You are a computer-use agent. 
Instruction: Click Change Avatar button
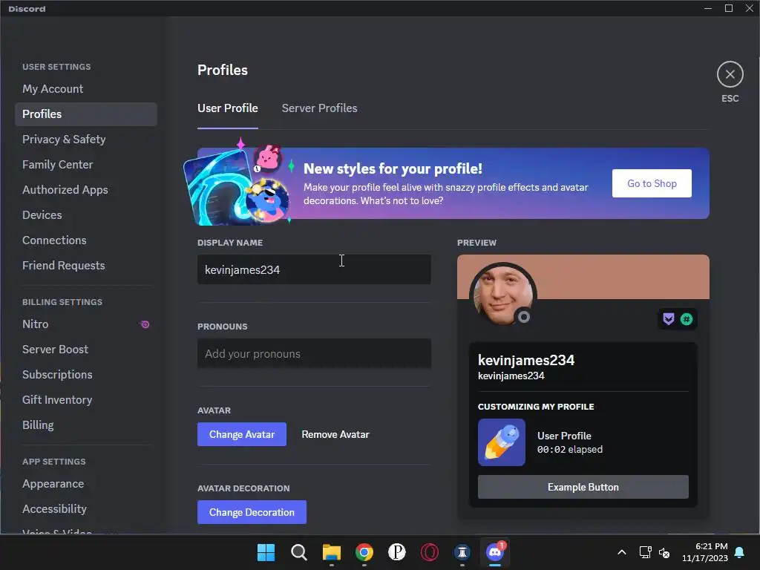(241, 434)
